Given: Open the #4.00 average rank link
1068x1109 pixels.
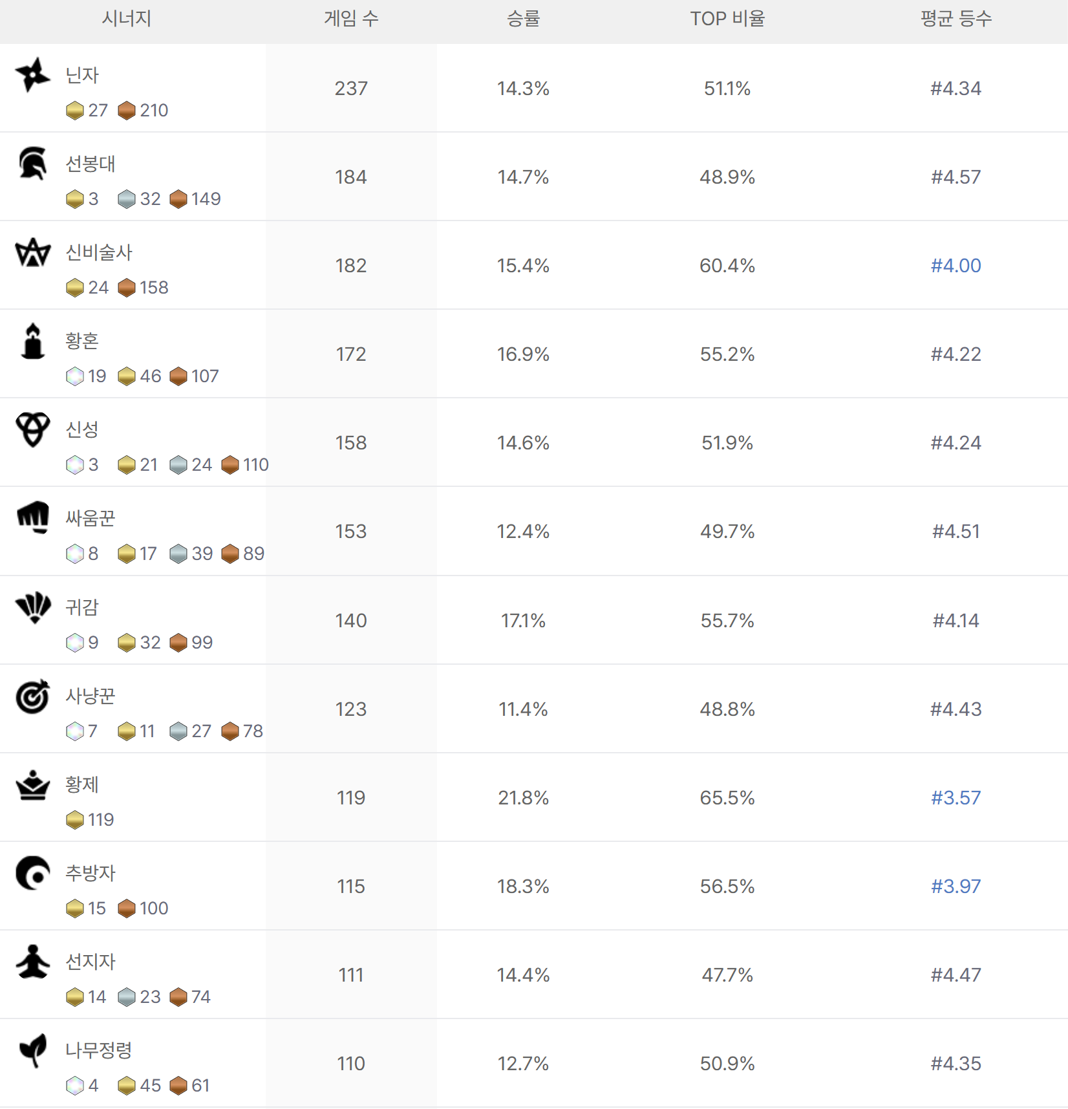Looking at the screenshot, I should coord(956,265).
